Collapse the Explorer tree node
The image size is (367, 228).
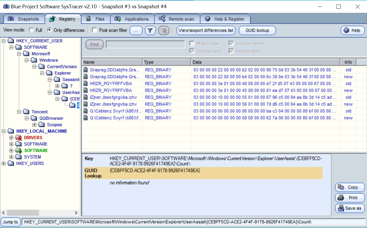pyautogui.click(x=42, y=73)
